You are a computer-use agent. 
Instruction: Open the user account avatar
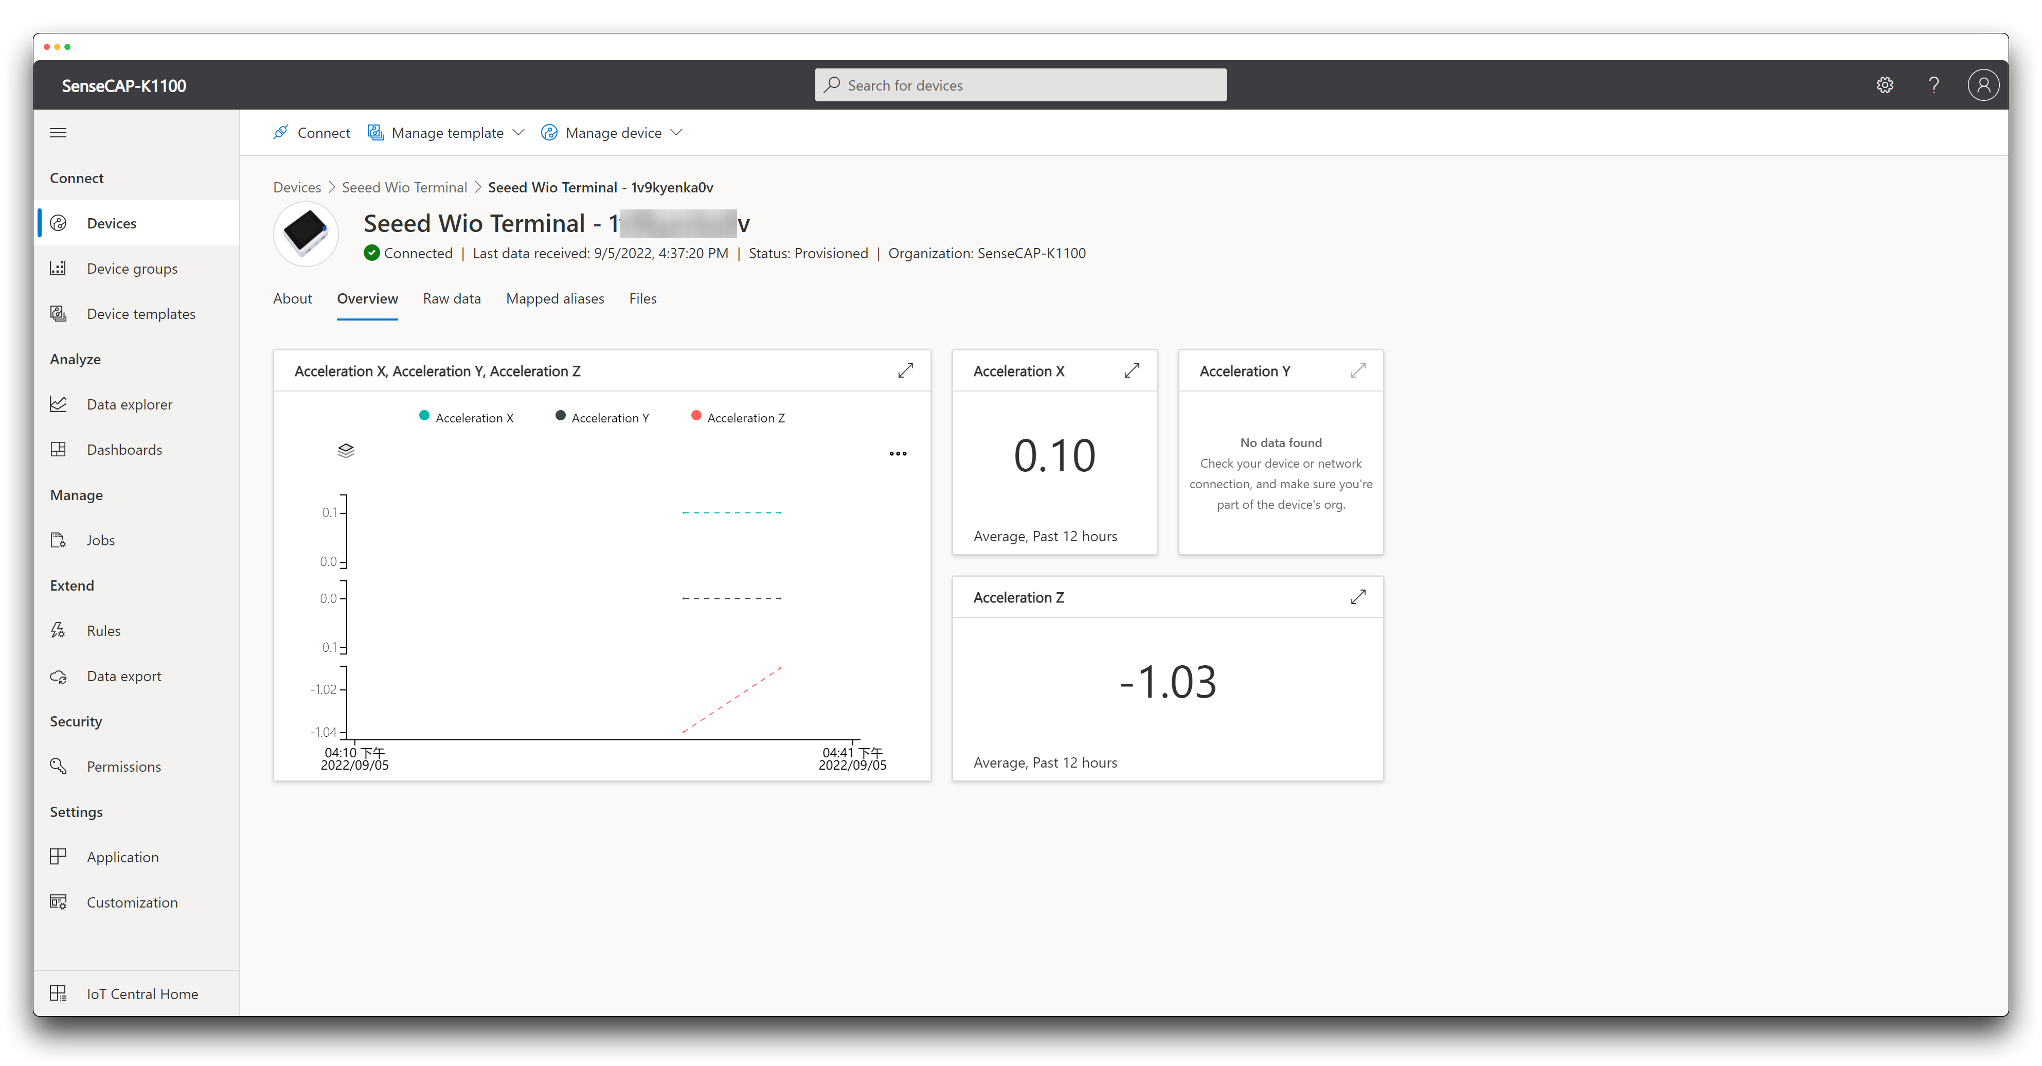coord(1983,85)
